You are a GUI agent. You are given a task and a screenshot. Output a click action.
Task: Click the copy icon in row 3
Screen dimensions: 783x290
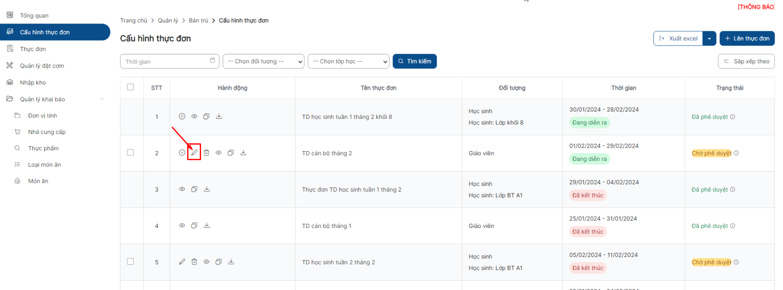coord(194,189)
